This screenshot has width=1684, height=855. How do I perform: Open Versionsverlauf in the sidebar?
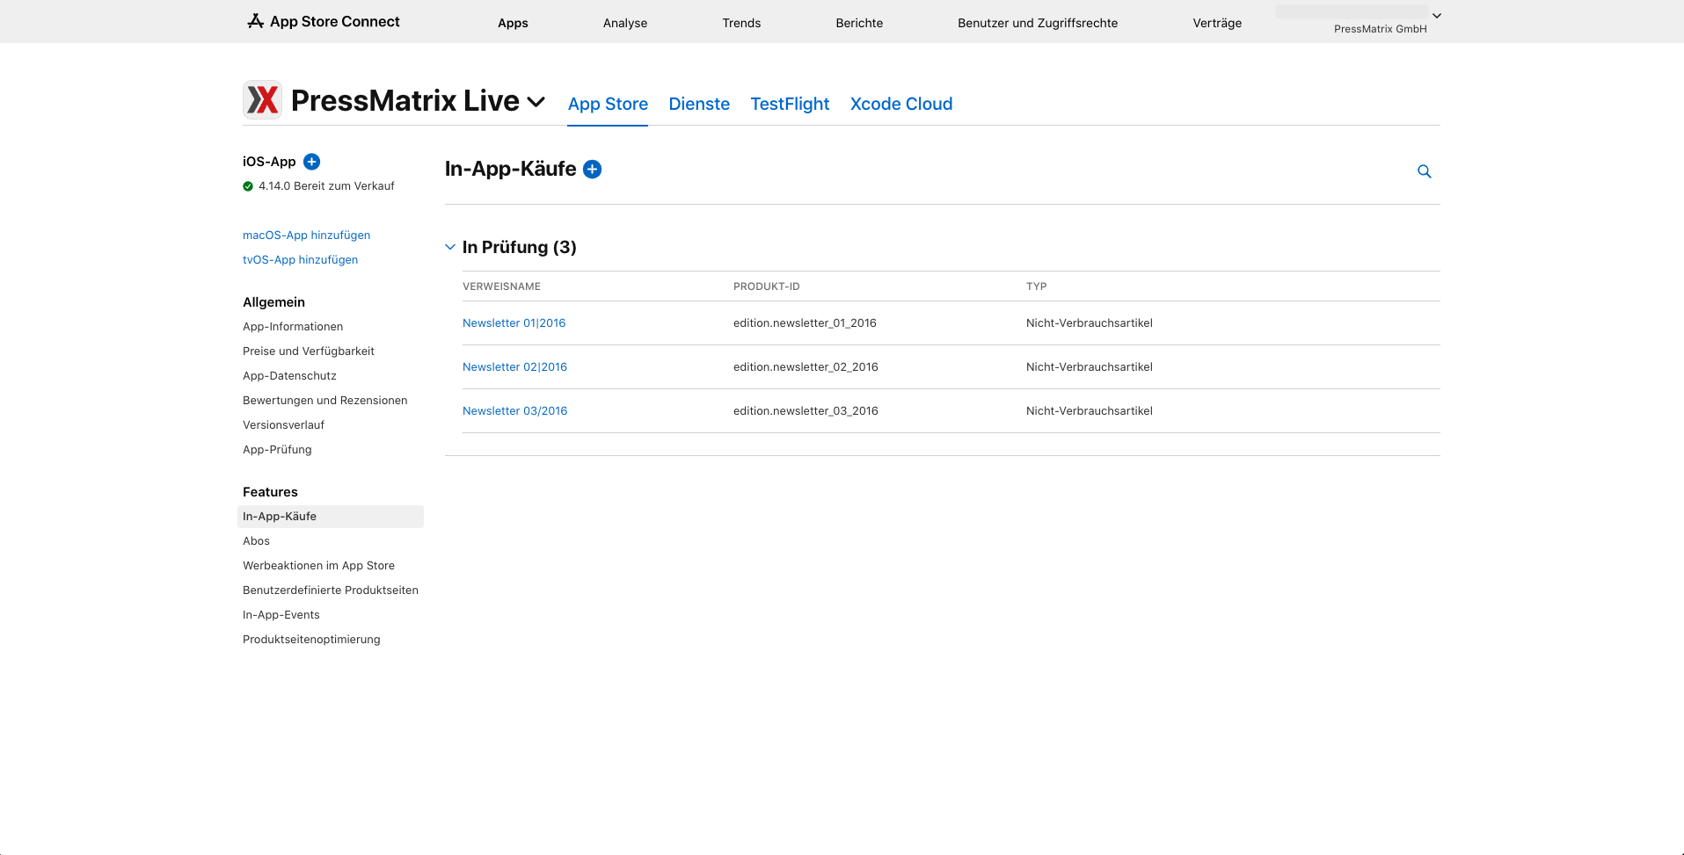283,425
